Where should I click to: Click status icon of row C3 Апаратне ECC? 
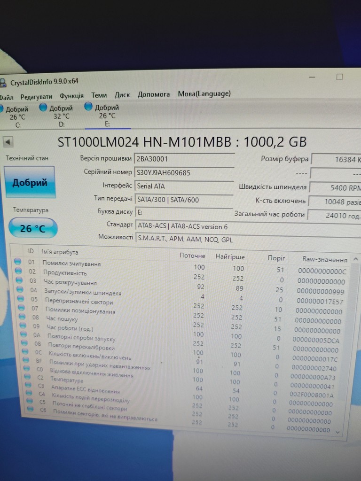pyautogui.click(x=28, y=384)
